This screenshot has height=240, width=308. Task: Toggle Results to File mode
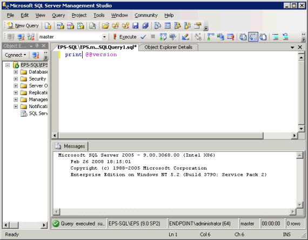pos(263,37)
